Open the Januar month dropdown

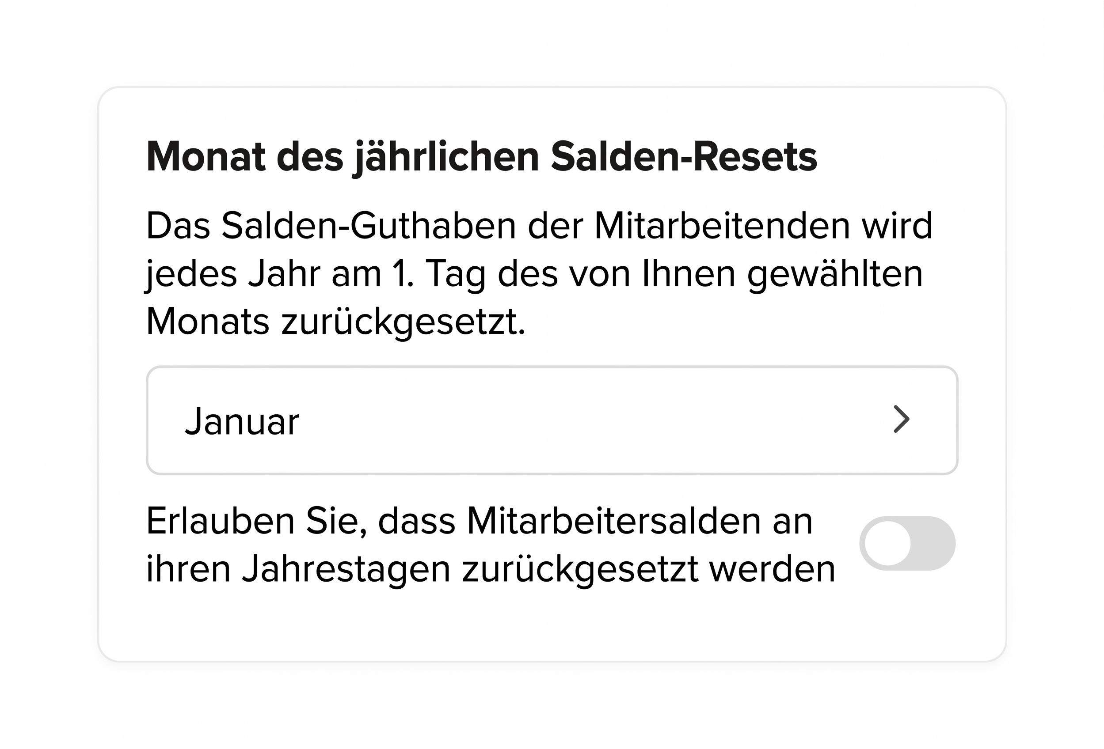pos(551,420)
